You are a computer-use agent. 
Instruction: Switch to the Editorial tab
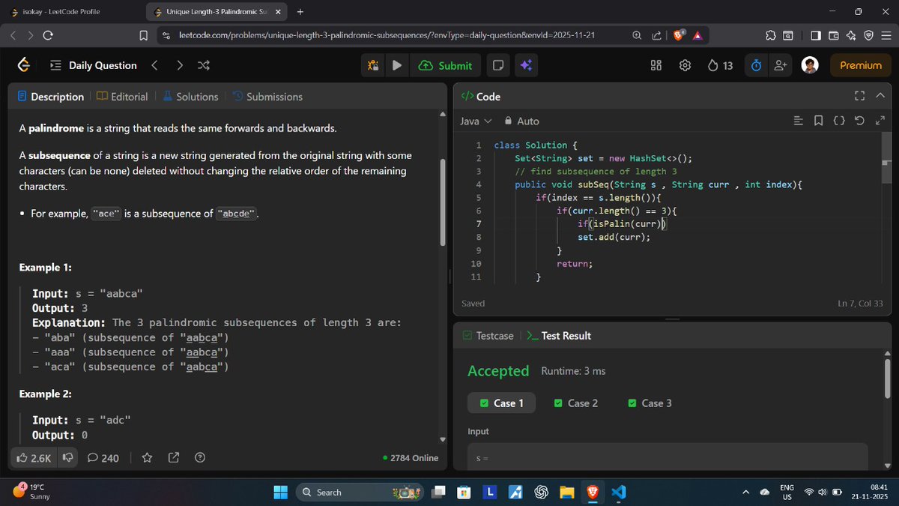pos(122,97)
